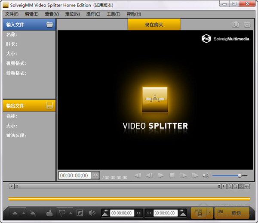258x223 pixels.
Task: Click the 视频格式 label
Action: (16, 63)
